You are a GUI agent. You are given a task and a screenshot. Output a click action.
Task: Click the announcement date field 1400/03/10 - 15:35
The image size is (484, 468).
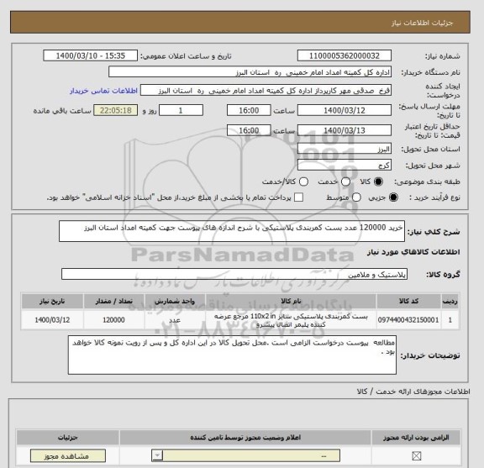coord(91,56)
